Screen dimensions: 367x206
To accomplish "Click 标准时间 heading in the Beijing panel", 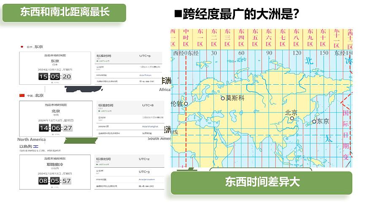I will click(x=106, y=105).
